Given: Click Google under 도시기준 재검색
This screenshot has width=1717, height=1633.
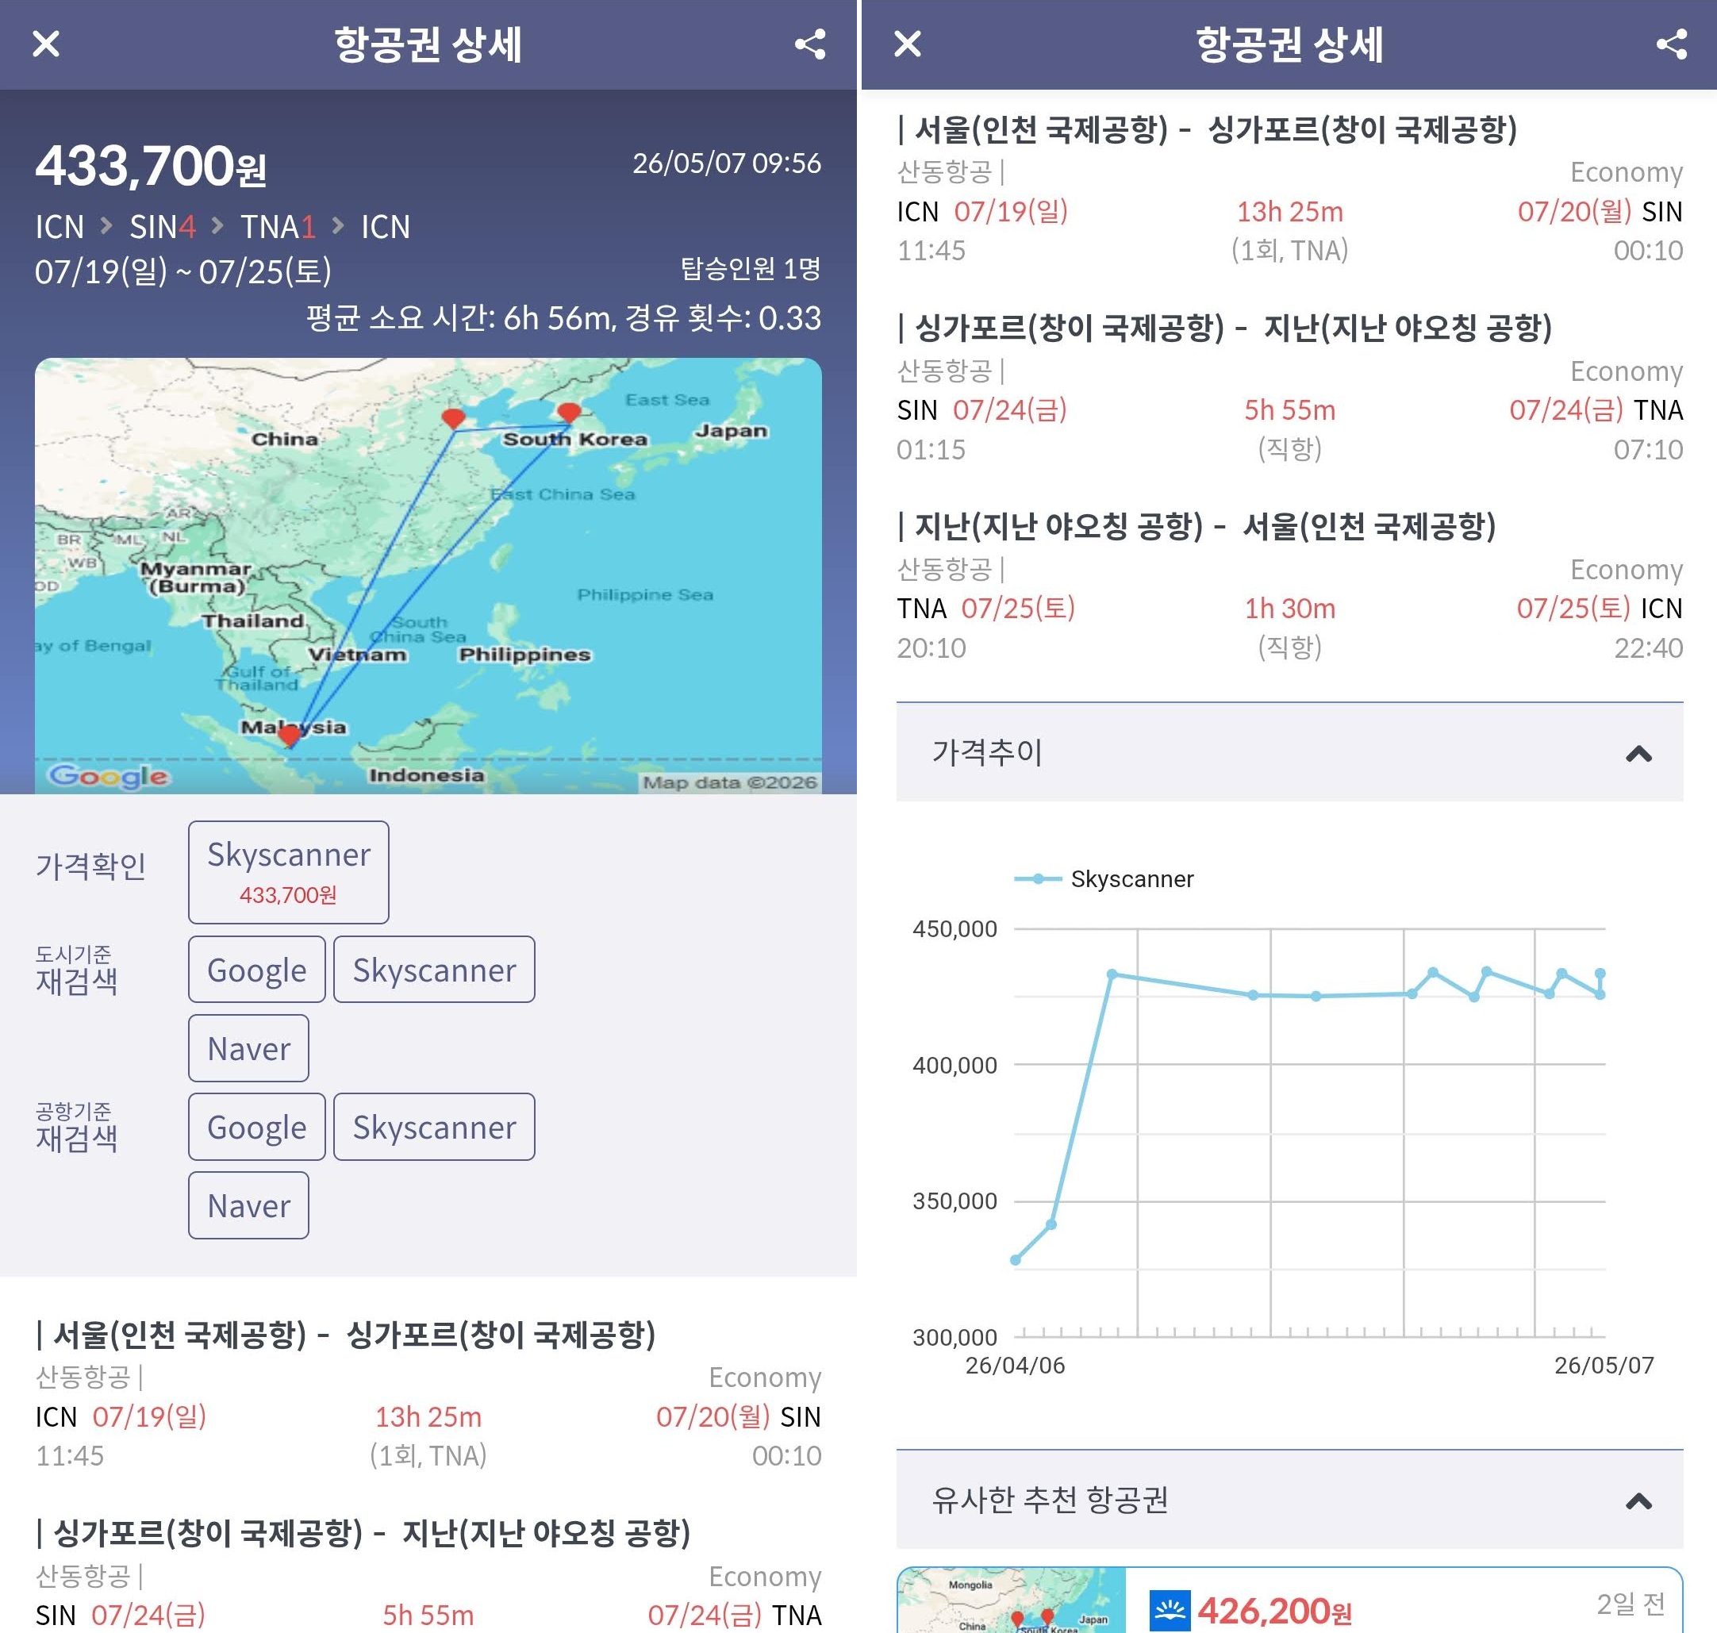Looking at the screenshot, I should coord(257,969).
